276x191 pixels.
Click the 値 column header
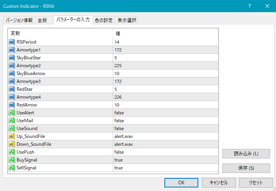[x=165, y=33]
